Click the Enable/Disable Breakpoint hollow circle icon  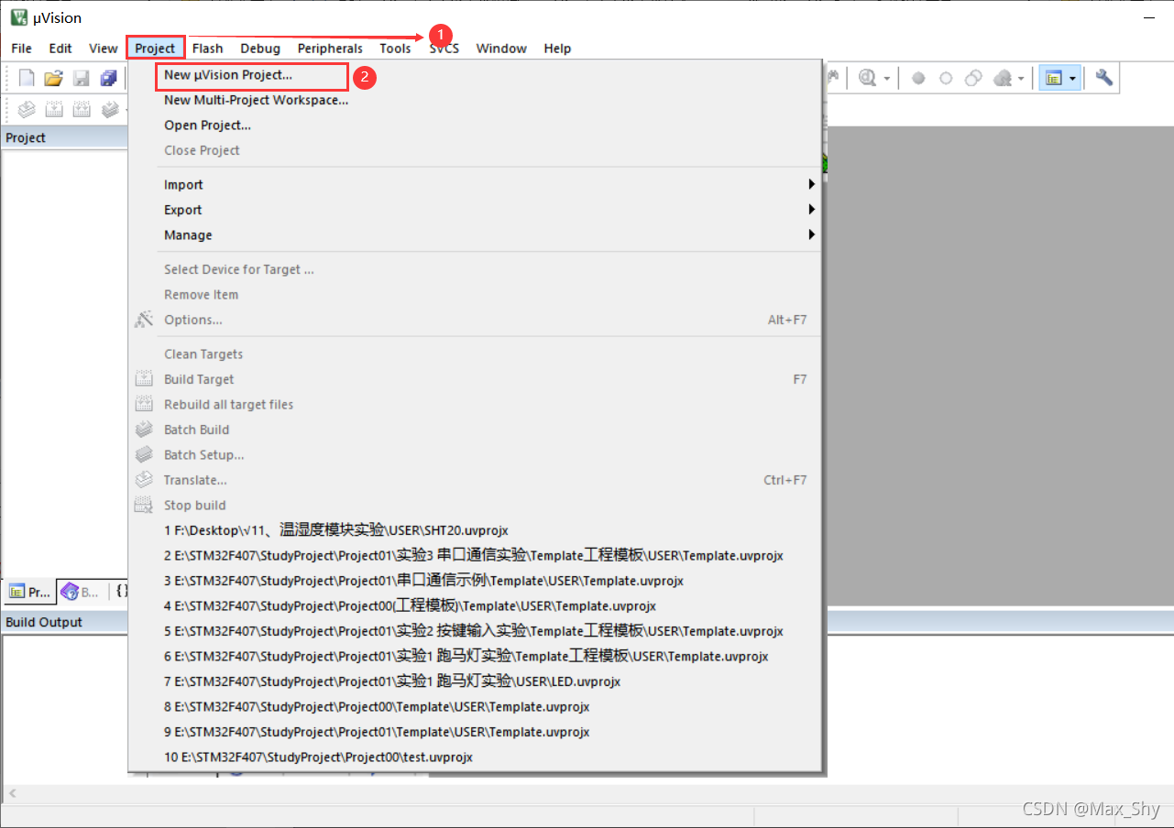pyautogui.click(x=946, y=79)
